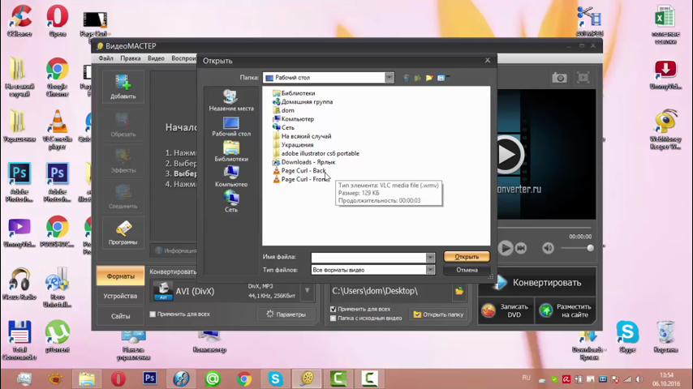Close the Открыть dialog
The height and width of the screenshot is (389, 693).
488,61
